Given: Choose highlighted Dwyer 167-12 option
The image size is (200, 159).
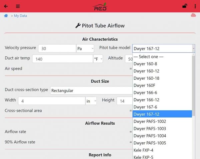Looking at the screenshot, I should 162,114.
